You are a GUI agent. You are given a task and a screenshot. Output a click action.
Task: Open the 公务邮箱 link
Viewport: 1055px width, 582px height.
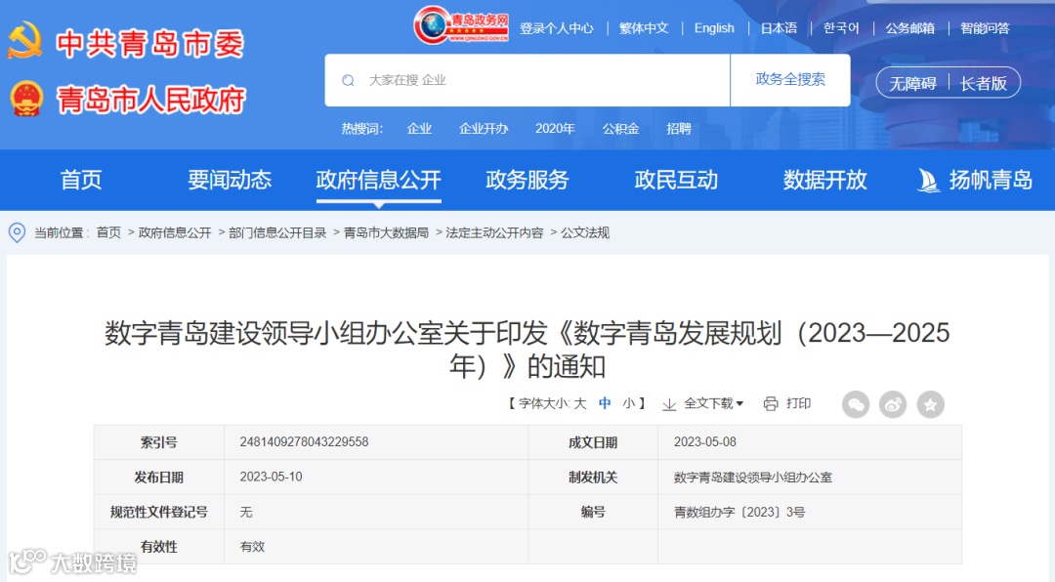point(910,28)
